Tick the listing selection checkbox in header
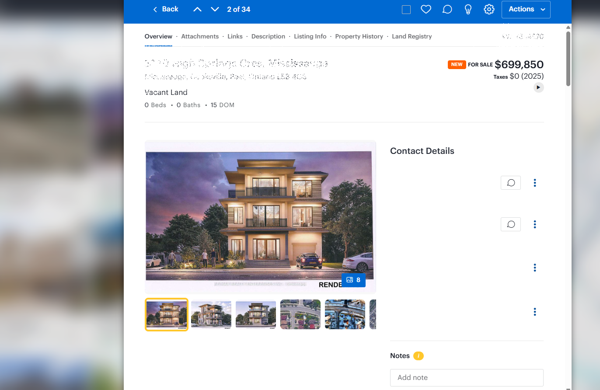The width and height of the screenshot is (600, 390). [x=406, y=10]
